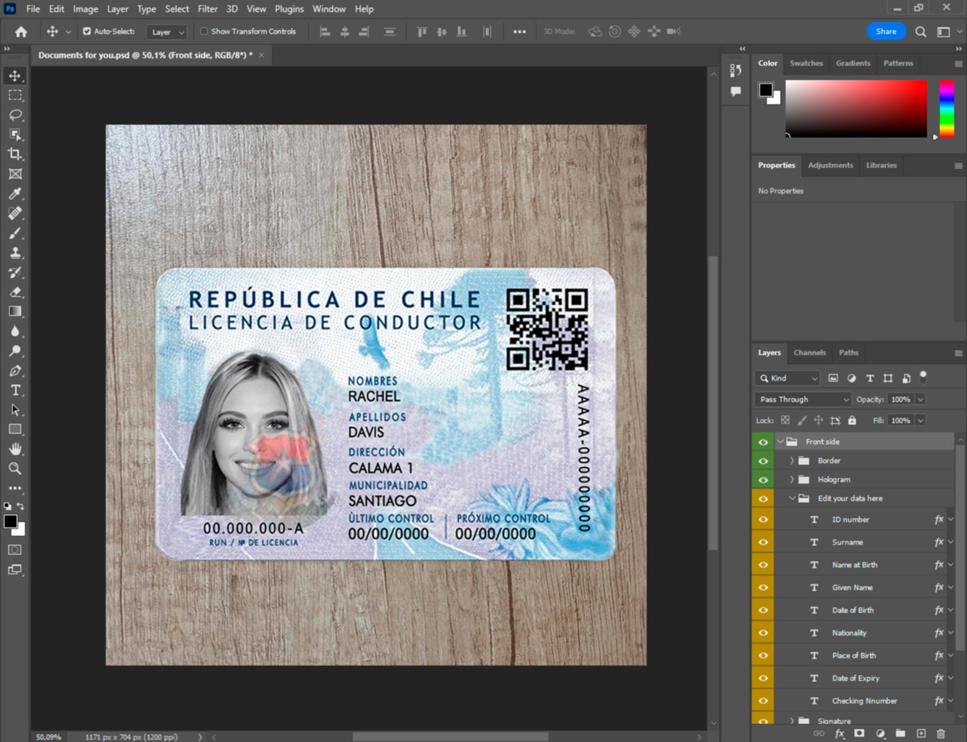Enable Show Transform Controls checkbox
The width and height of the screenshot is (967, 742).
pos(204,31)
